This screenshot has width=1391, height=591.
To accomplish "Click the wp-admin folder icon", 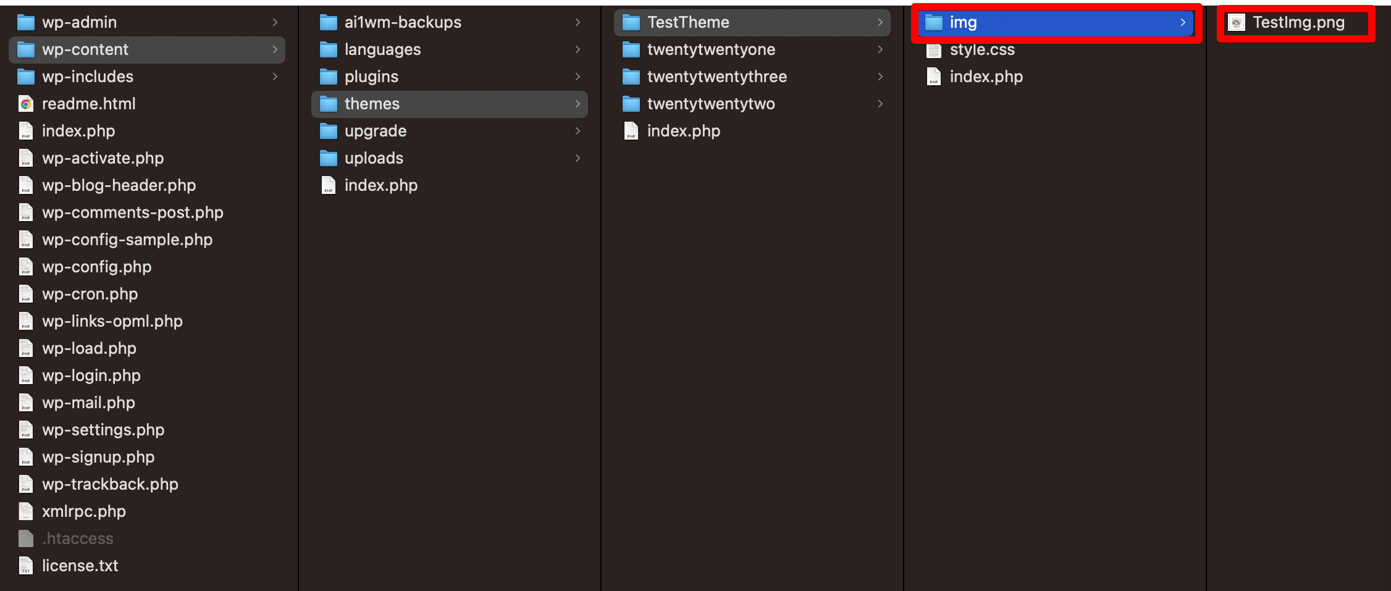I will [26, 23].
